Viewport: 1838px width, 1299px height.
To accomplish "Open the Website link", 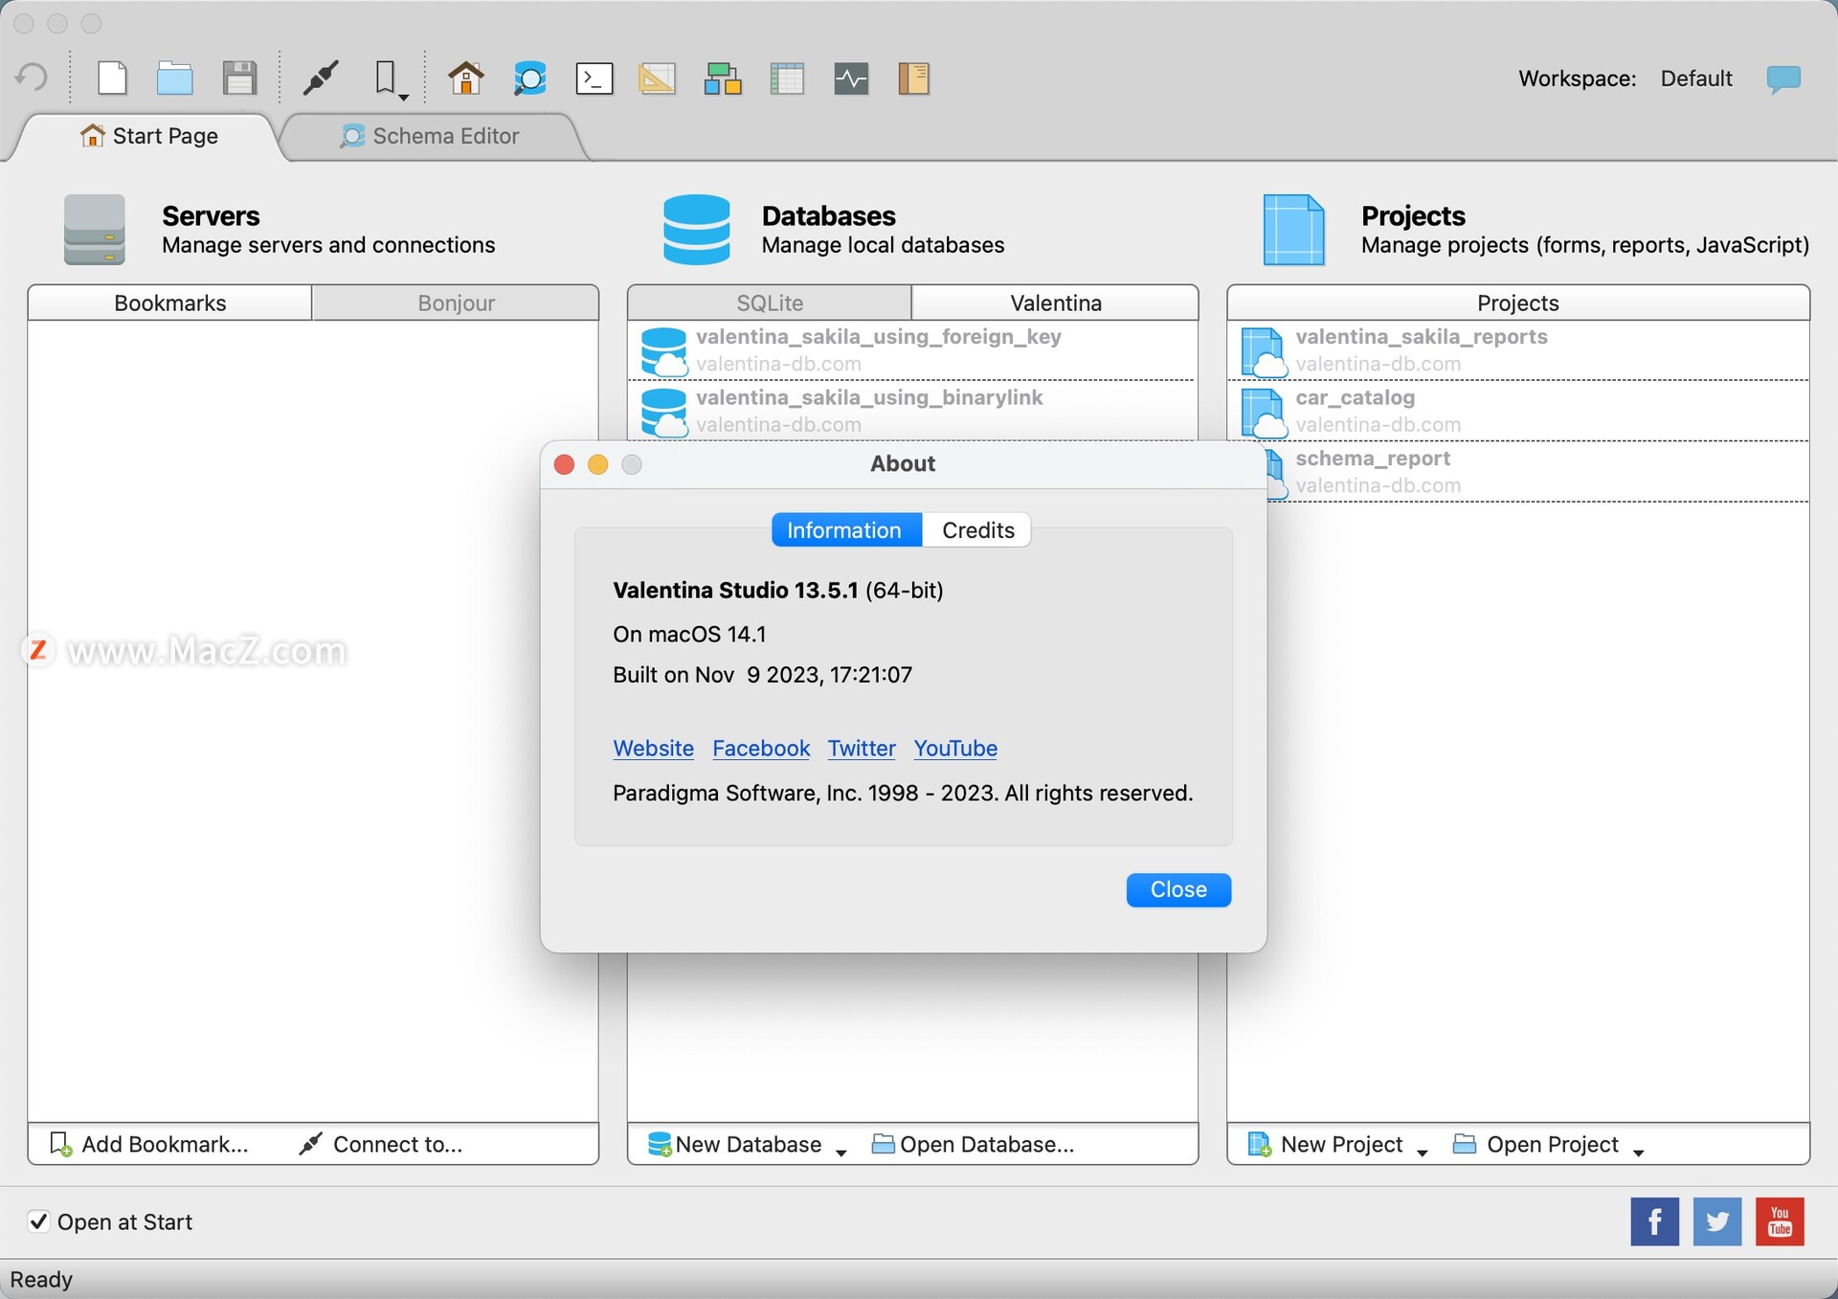I will pos(653,748).
